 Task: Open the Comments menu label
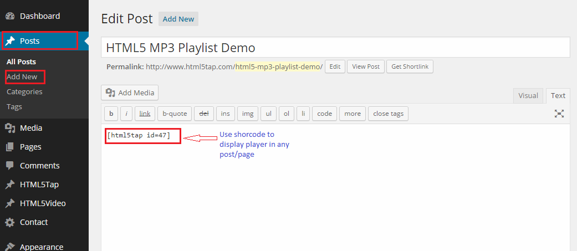click(x=40, y=166)
